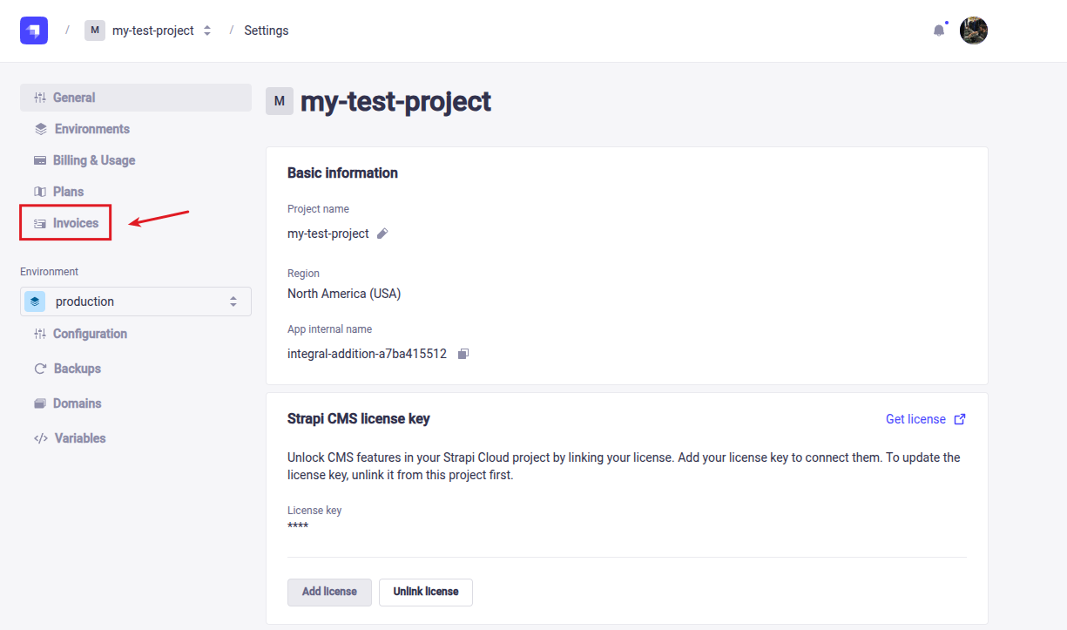Click the Strapi Cloud logo icon
1067x630 pixels.
point(34,30)
